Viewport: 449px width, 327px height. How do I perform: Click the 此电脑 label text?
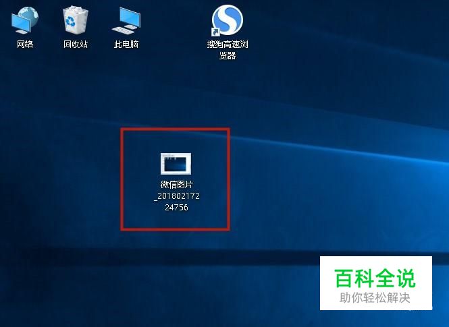(x=126, y=44)
